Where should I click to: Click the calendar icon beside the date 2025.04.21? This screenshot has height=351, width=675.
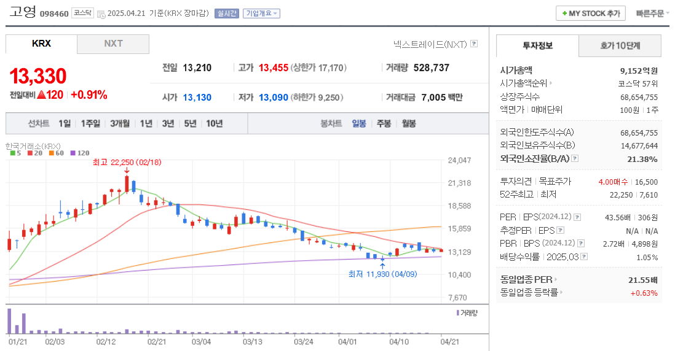tap(101, 14)
